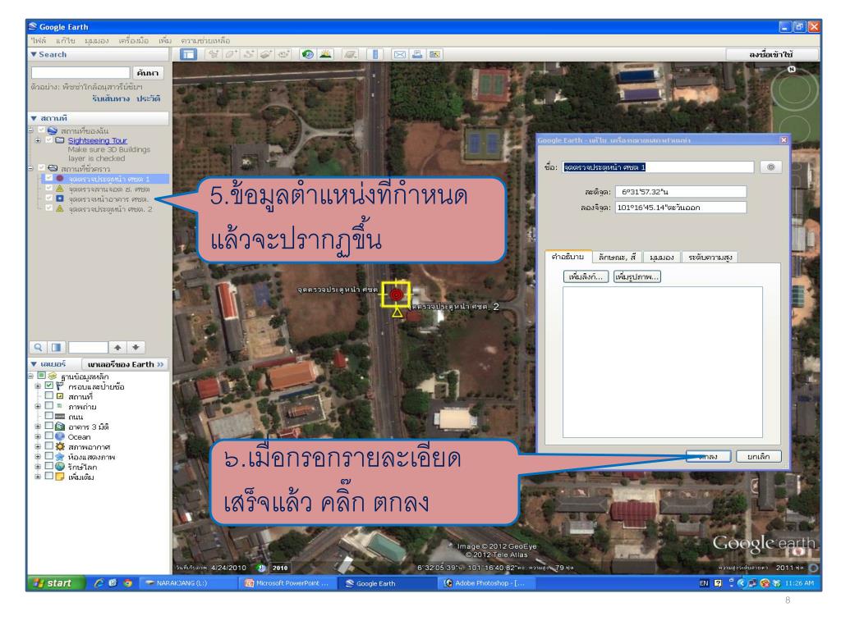Viewport: 841px width, 630px height.
Task: Uncheck the Sightseeing Tour checkbox
Action: click(x=49, y=140)
